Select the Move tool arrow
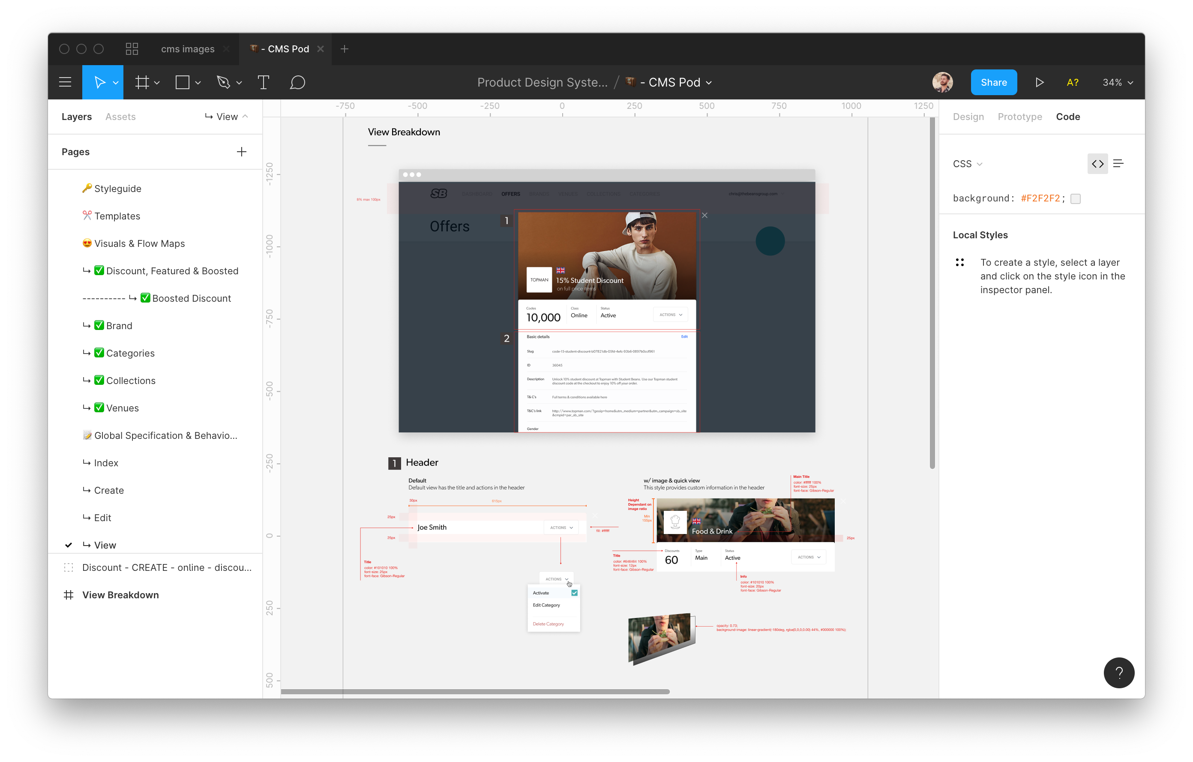Image resolution: width=1193 pixels, height=762 pixels. [x=99, y=82]
